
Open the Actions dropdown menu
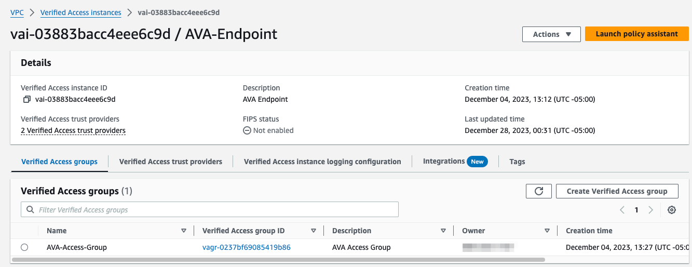tap(551, 34)
